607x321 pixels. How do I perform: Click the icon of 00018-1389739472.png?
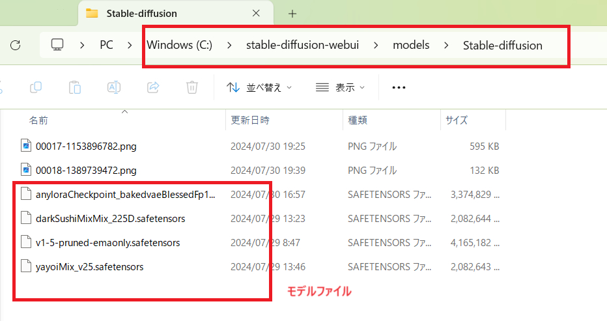pos(26,169)
